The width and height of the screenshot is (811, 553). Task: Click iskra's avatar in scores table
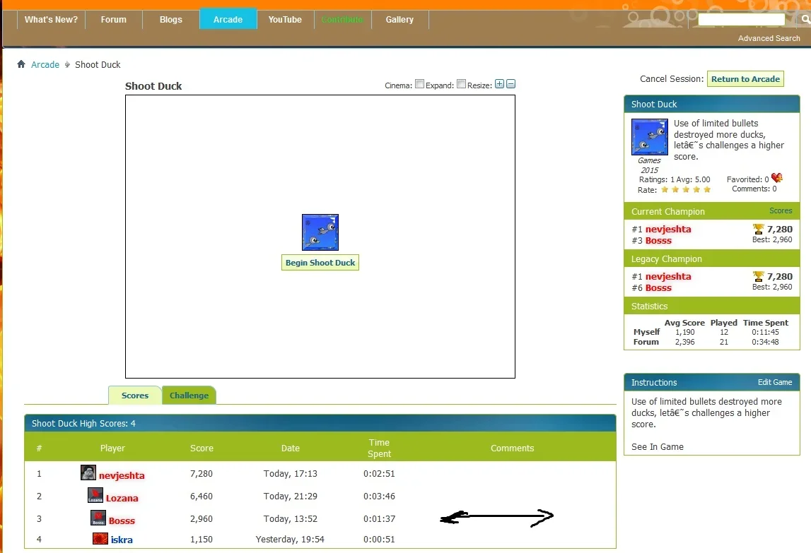point(100,539)
